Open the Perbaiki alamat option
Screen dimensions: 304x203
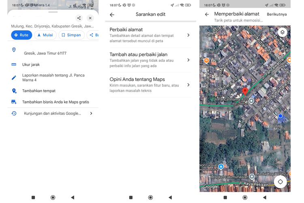point(150,35)
